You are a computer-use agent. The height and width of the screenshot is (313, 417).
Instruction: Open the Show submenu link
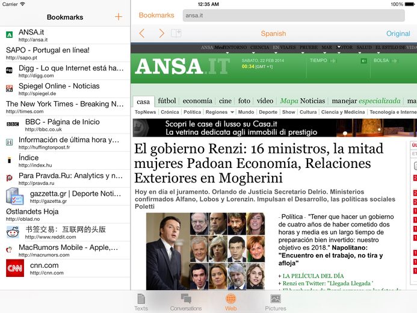(289, 112)
